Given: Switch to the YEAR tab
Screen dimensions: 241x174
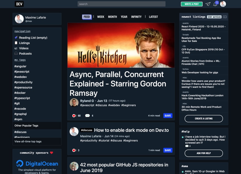Looking at the screenshot, I should tap(124, 17).
